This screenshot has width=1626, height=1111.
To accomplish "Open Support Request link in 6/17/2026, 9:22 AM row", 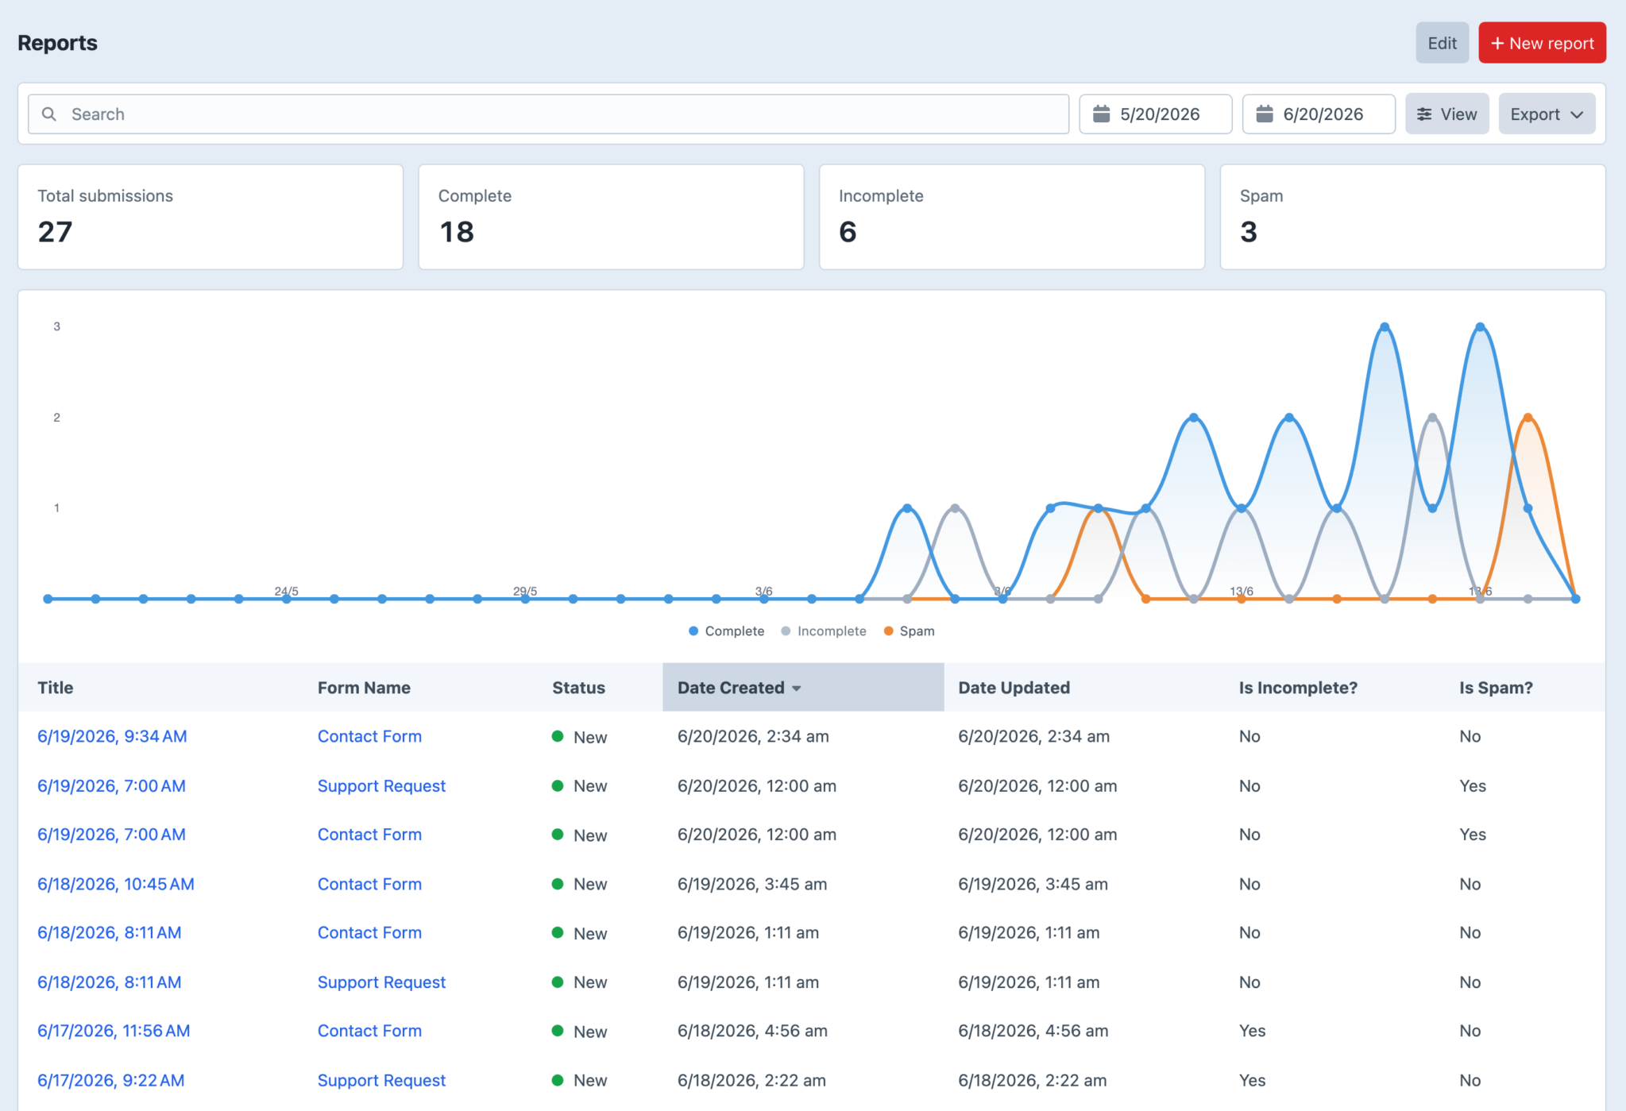I will [x=381, y=1080].
